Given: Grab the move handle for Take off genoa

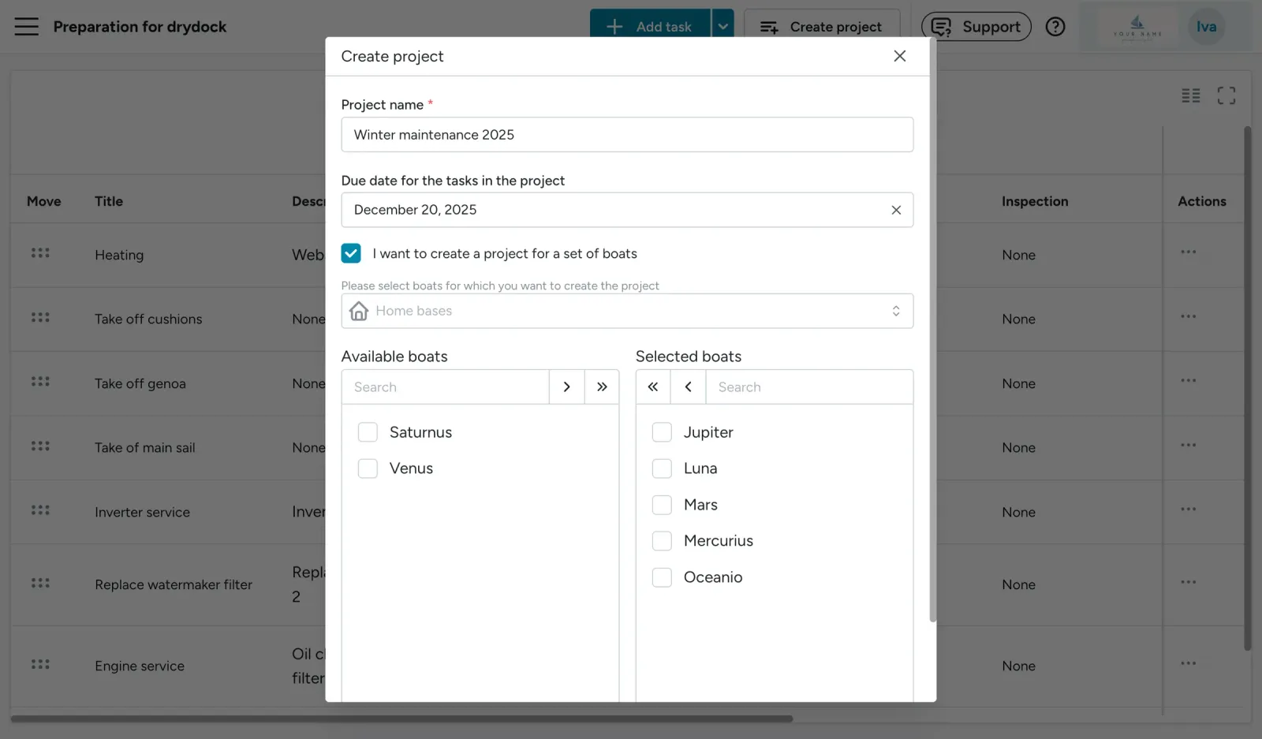Looking at the screenshot, I should point(40,382).
